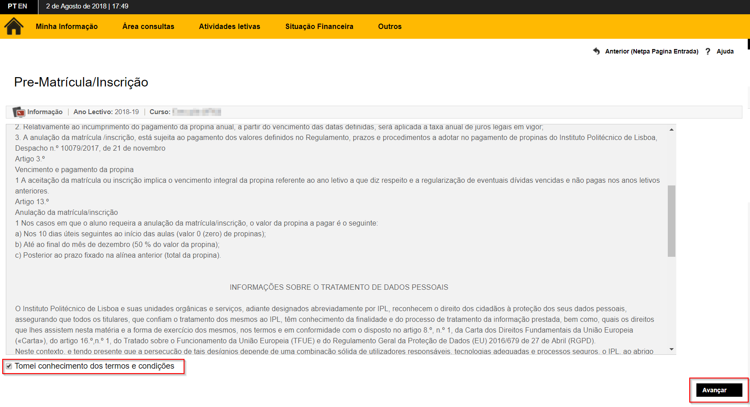Click the 'Artigo 3.º' line
Screen dimensions: 750x407
click(x=30, y=159)
